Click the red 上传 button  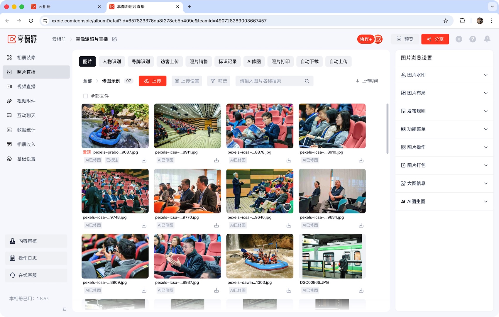point(152,81)
